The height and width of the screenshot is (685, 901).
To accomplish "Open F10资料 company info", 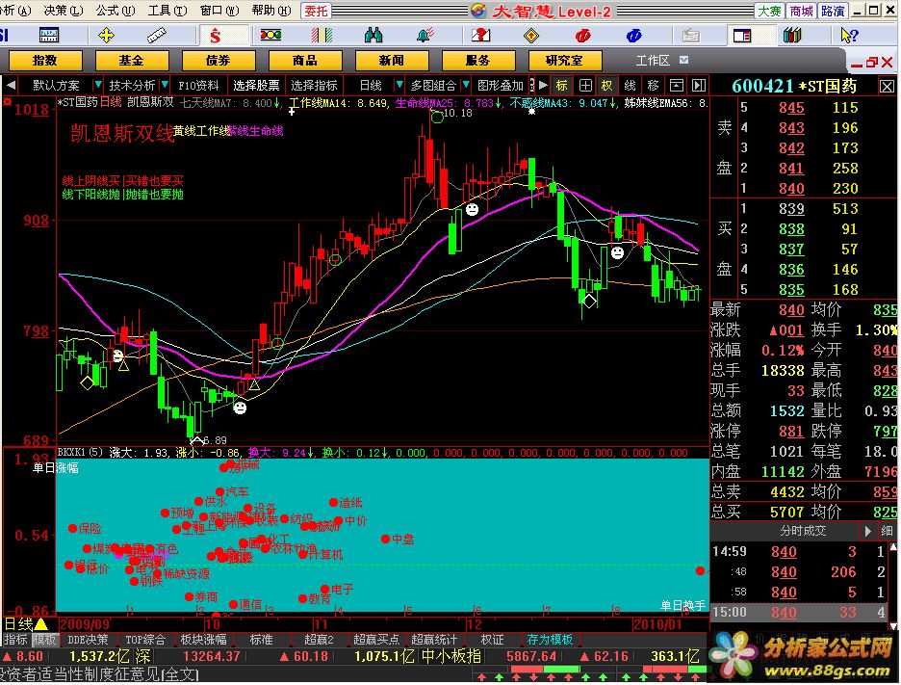I will click(198, 86).
